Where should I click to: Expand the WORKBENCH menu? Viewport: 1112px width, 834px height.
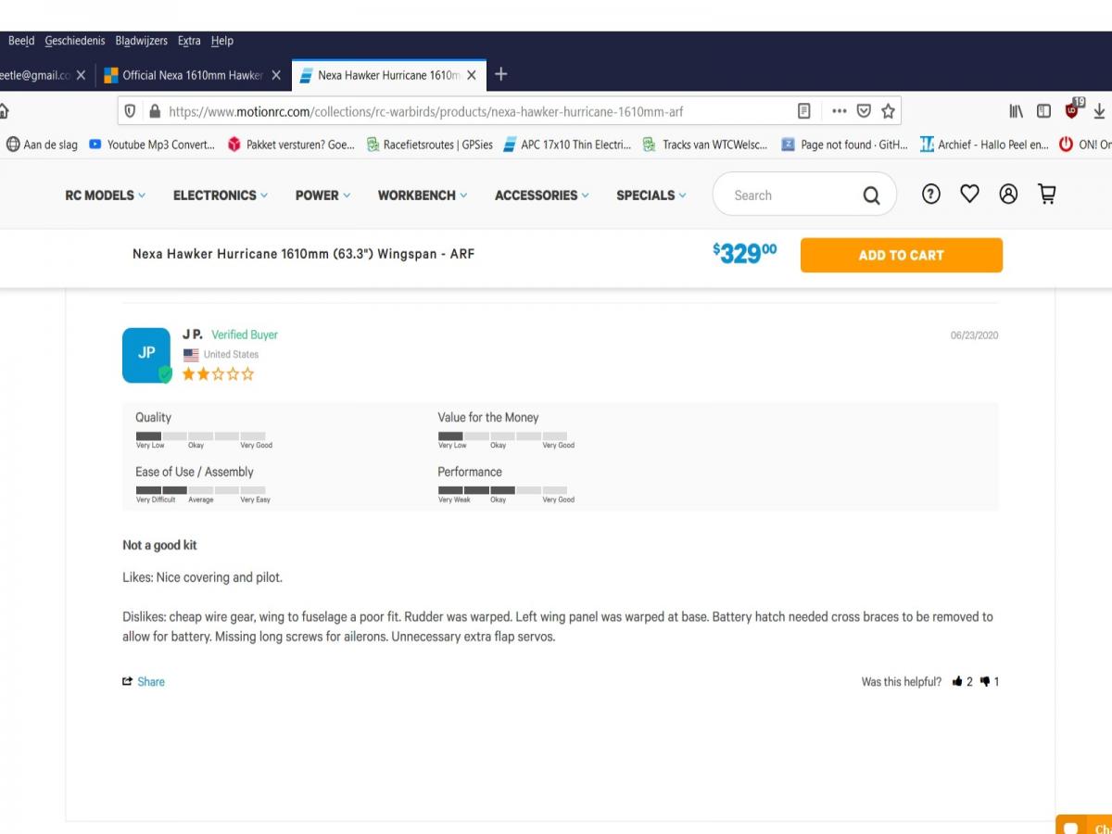pyautogui.click(x=423, y=196)
